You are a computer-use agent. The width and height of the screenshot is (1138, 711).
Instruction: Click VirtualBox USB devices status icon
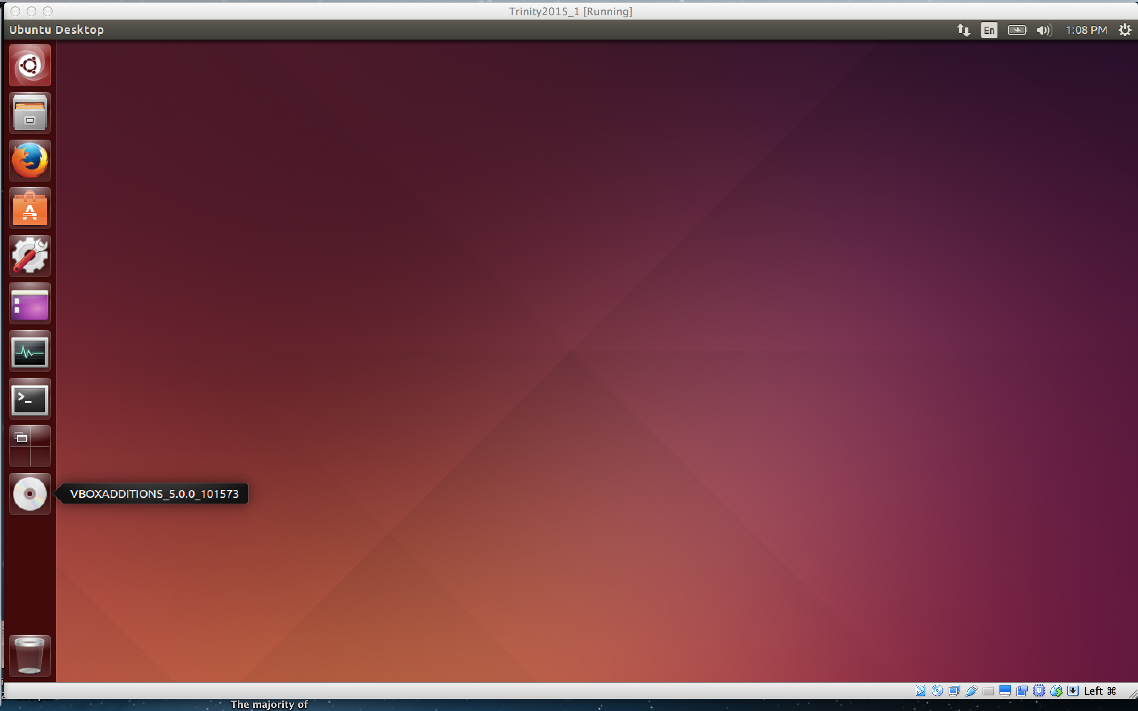(971, 691)
